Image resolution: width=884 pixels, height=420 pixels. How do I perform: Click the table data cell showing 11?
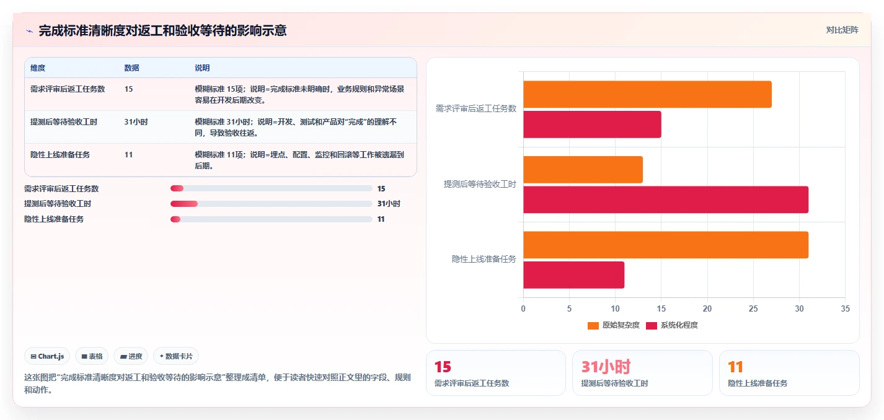point(128,155)
